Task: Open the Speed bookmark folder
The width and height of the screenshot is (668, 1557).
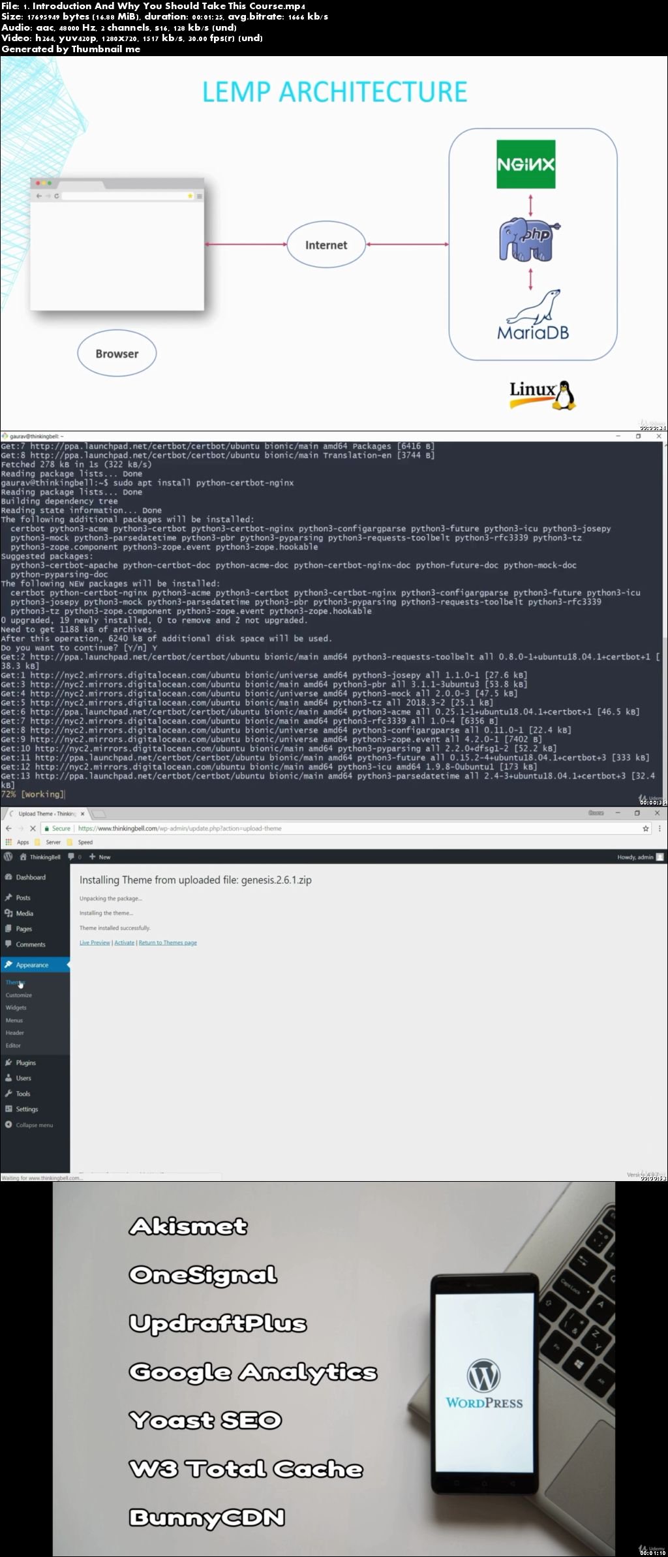Action: (81, 842)
